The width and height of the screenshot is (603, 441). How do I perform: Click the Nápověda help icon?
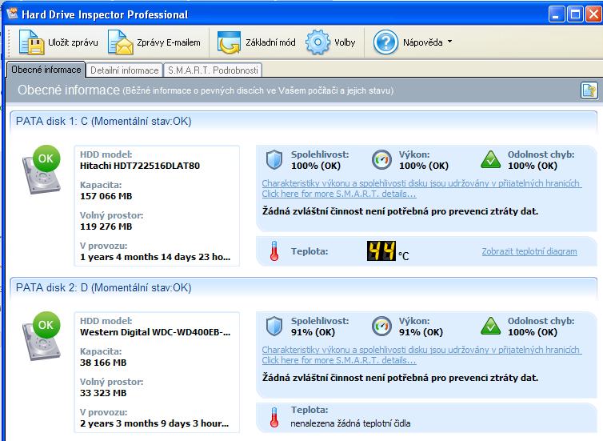pyautogui.click(x=385, y=42)
